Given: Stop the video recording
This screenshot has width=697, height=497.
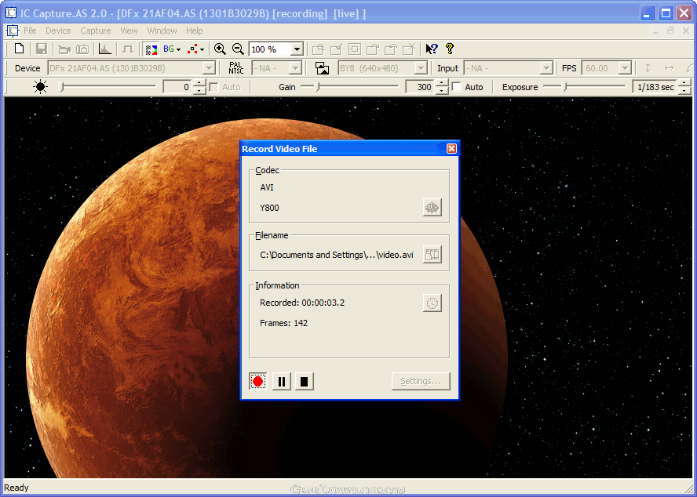Looking at the screenshot, I should [304, 381].
